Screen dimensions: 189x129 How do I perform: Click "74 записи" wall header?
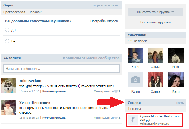point(12,58)
